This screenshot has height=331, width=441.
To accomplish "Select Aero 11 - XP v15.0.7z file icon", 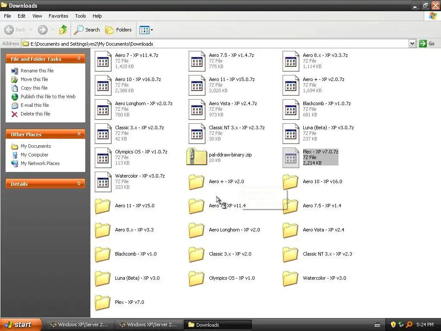I will [x=197, y=85].
